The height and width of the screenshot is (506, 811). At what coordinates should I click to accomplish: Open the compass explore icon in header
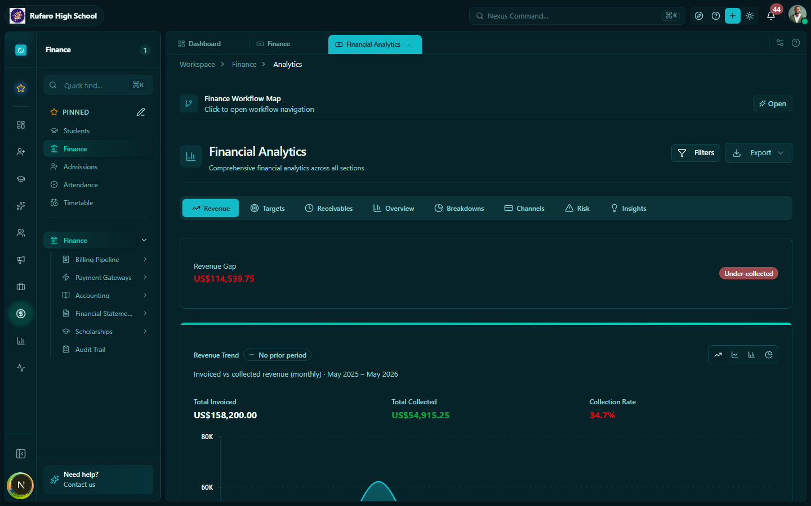click(699, 16)
